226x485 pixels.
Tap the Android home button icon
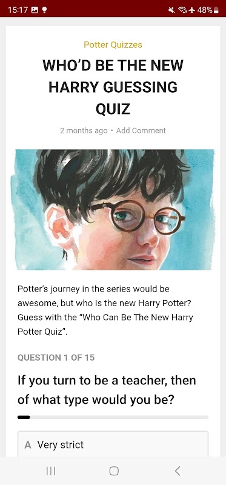(114, 471)
